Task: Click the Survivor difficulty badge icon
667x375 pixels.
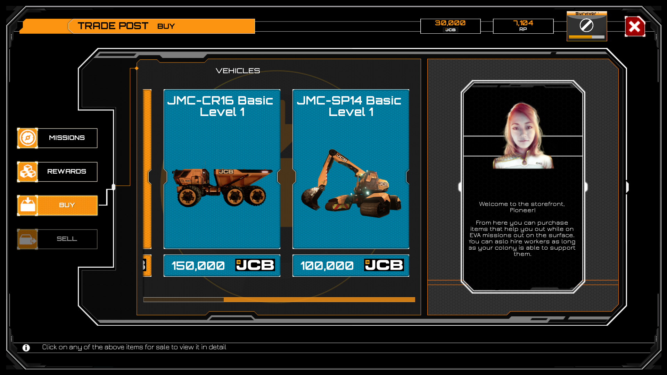Action: point(587,26)
